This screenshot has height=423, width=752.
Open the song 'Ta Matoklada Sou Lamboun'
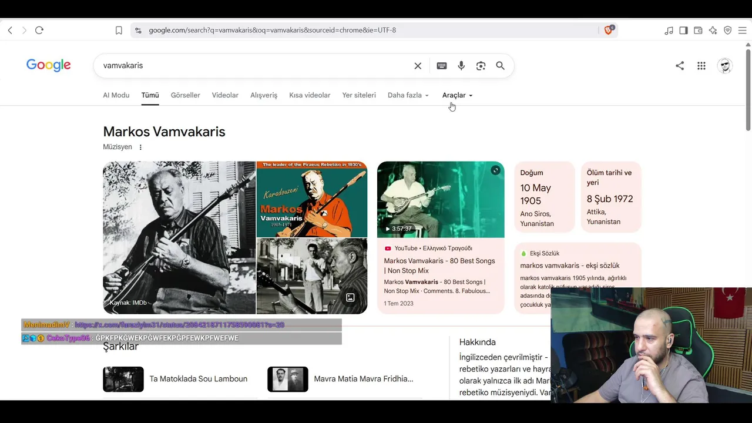(199, 379)
